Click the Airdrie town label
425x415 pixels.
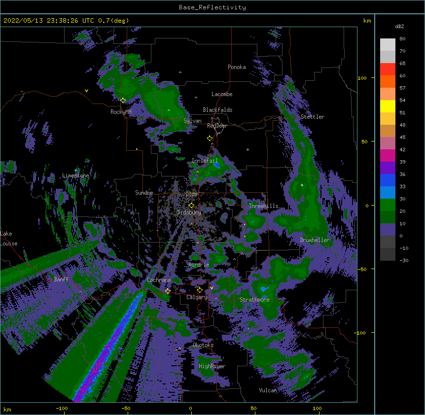coord(199,265)
